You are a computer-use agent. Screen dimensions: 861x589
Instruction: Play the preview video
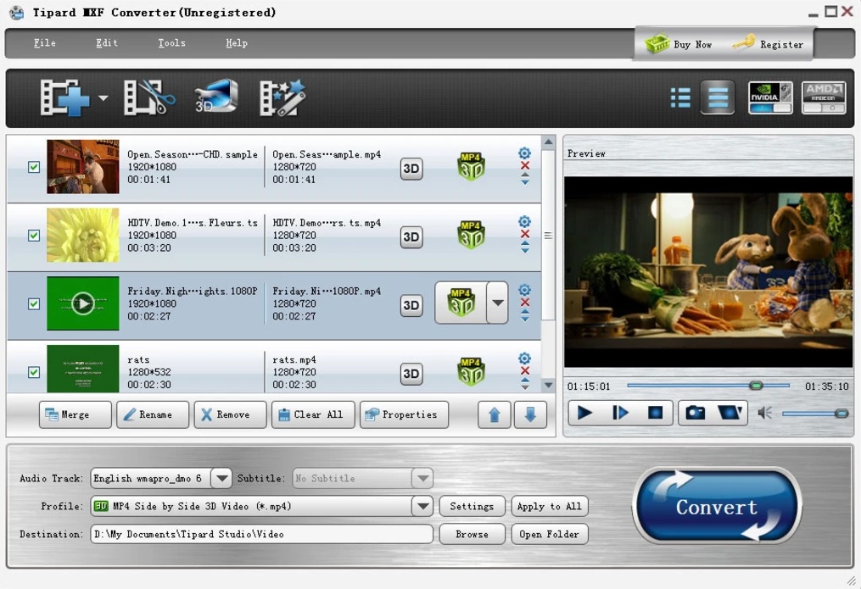pyautogui.click(x=584, y=413)
